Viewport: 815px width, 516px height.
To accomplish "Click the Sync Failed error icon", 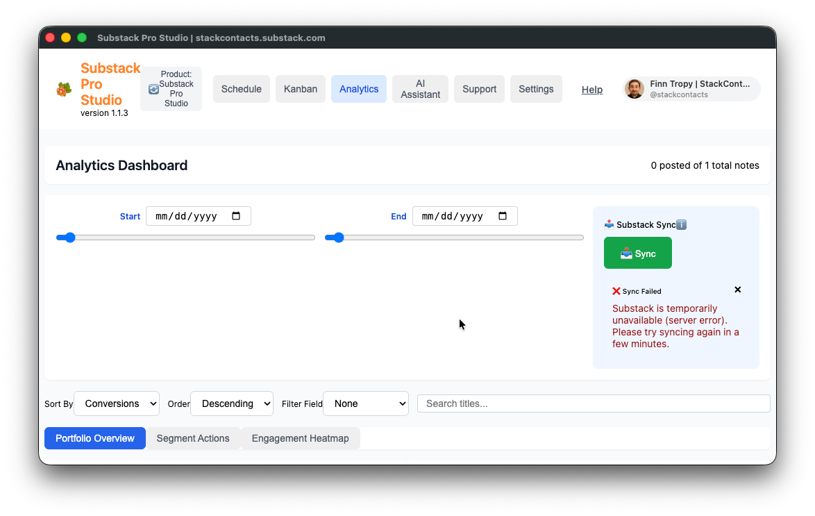I will point(616,291).
